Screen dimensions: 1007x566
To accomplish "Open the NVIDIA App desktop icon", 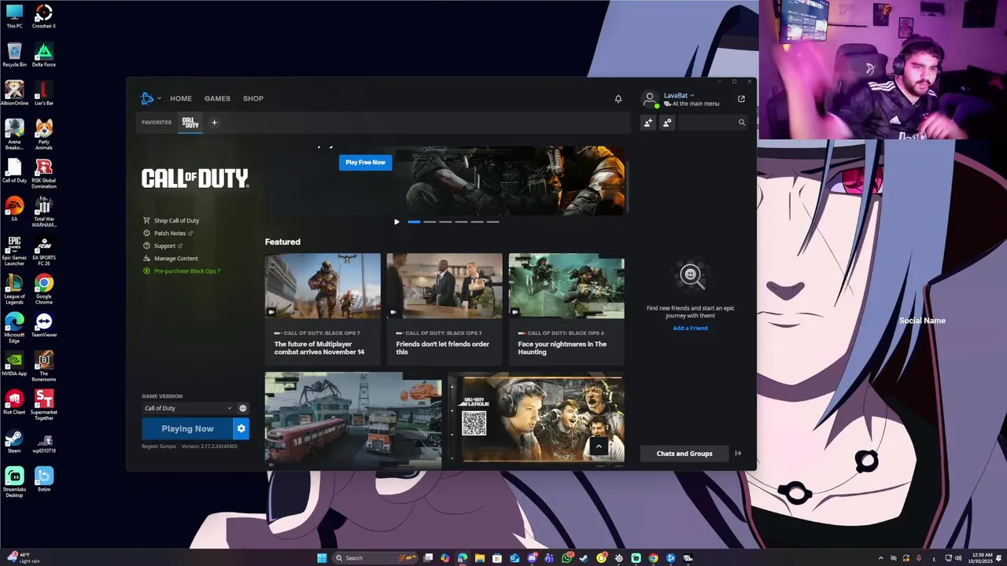I will point(14,364).
